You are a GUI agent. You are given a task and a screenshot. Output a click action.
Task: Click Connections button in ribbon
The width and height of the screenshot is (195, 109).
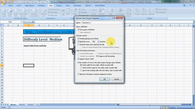pos(54,9)
